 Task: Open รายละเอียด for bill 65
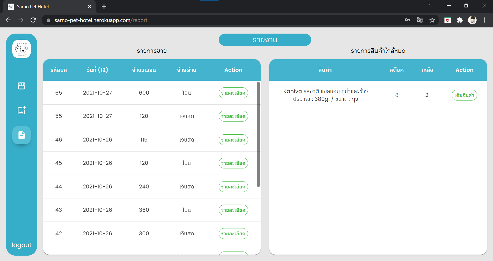233,93
